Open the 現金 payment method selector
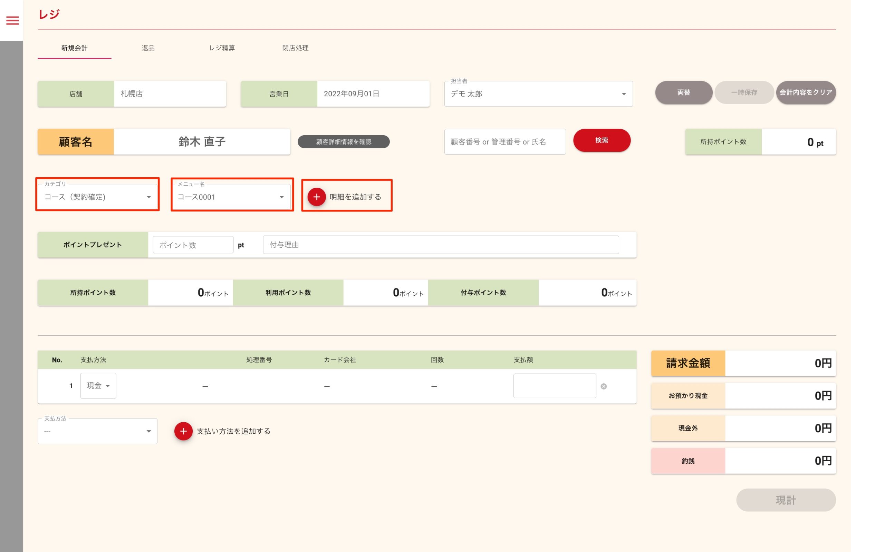This screenshot has width=884, height=552. tap(98, 385)
